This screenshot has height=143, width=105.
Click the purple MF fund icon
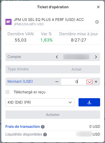pyautogui.click(x=8, y=22)
